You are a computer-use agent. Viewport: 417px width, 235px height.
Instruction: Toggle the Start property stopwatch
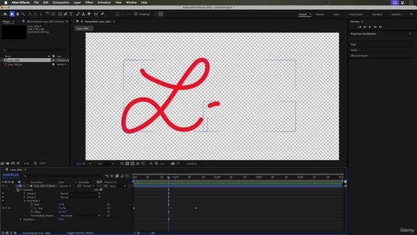(x=32, y=204)
